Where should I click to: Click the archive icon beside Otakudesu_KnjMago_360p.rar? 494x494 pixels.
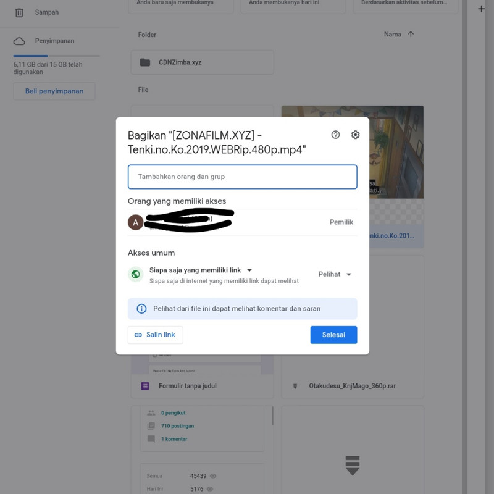click(295, 386)
